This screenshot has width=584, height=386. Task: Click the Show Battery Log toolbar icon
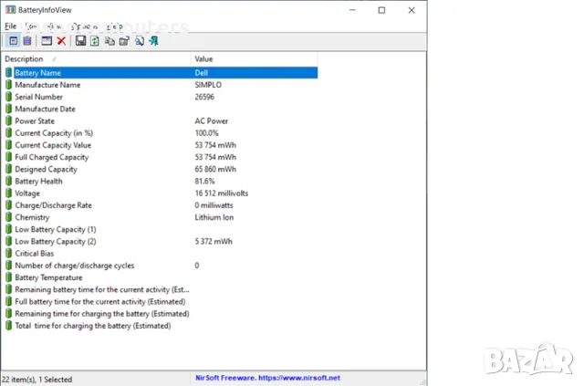click(x=27, y=41)
